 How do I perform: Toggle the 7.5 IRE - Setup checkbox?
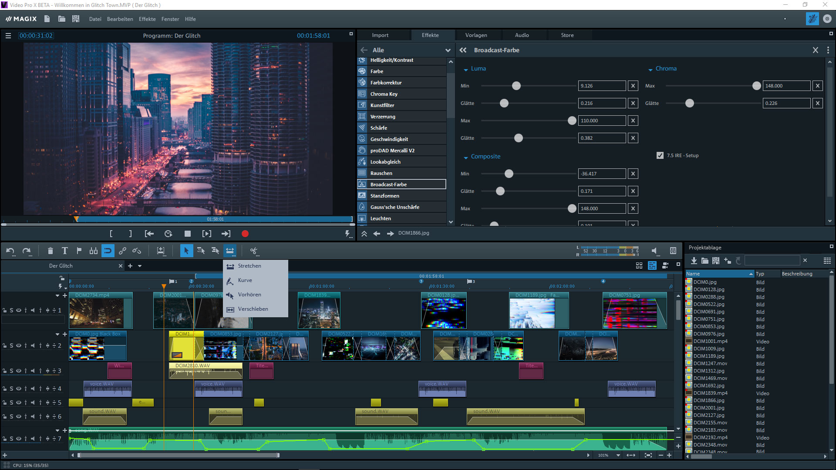click(x=660, y=155)
